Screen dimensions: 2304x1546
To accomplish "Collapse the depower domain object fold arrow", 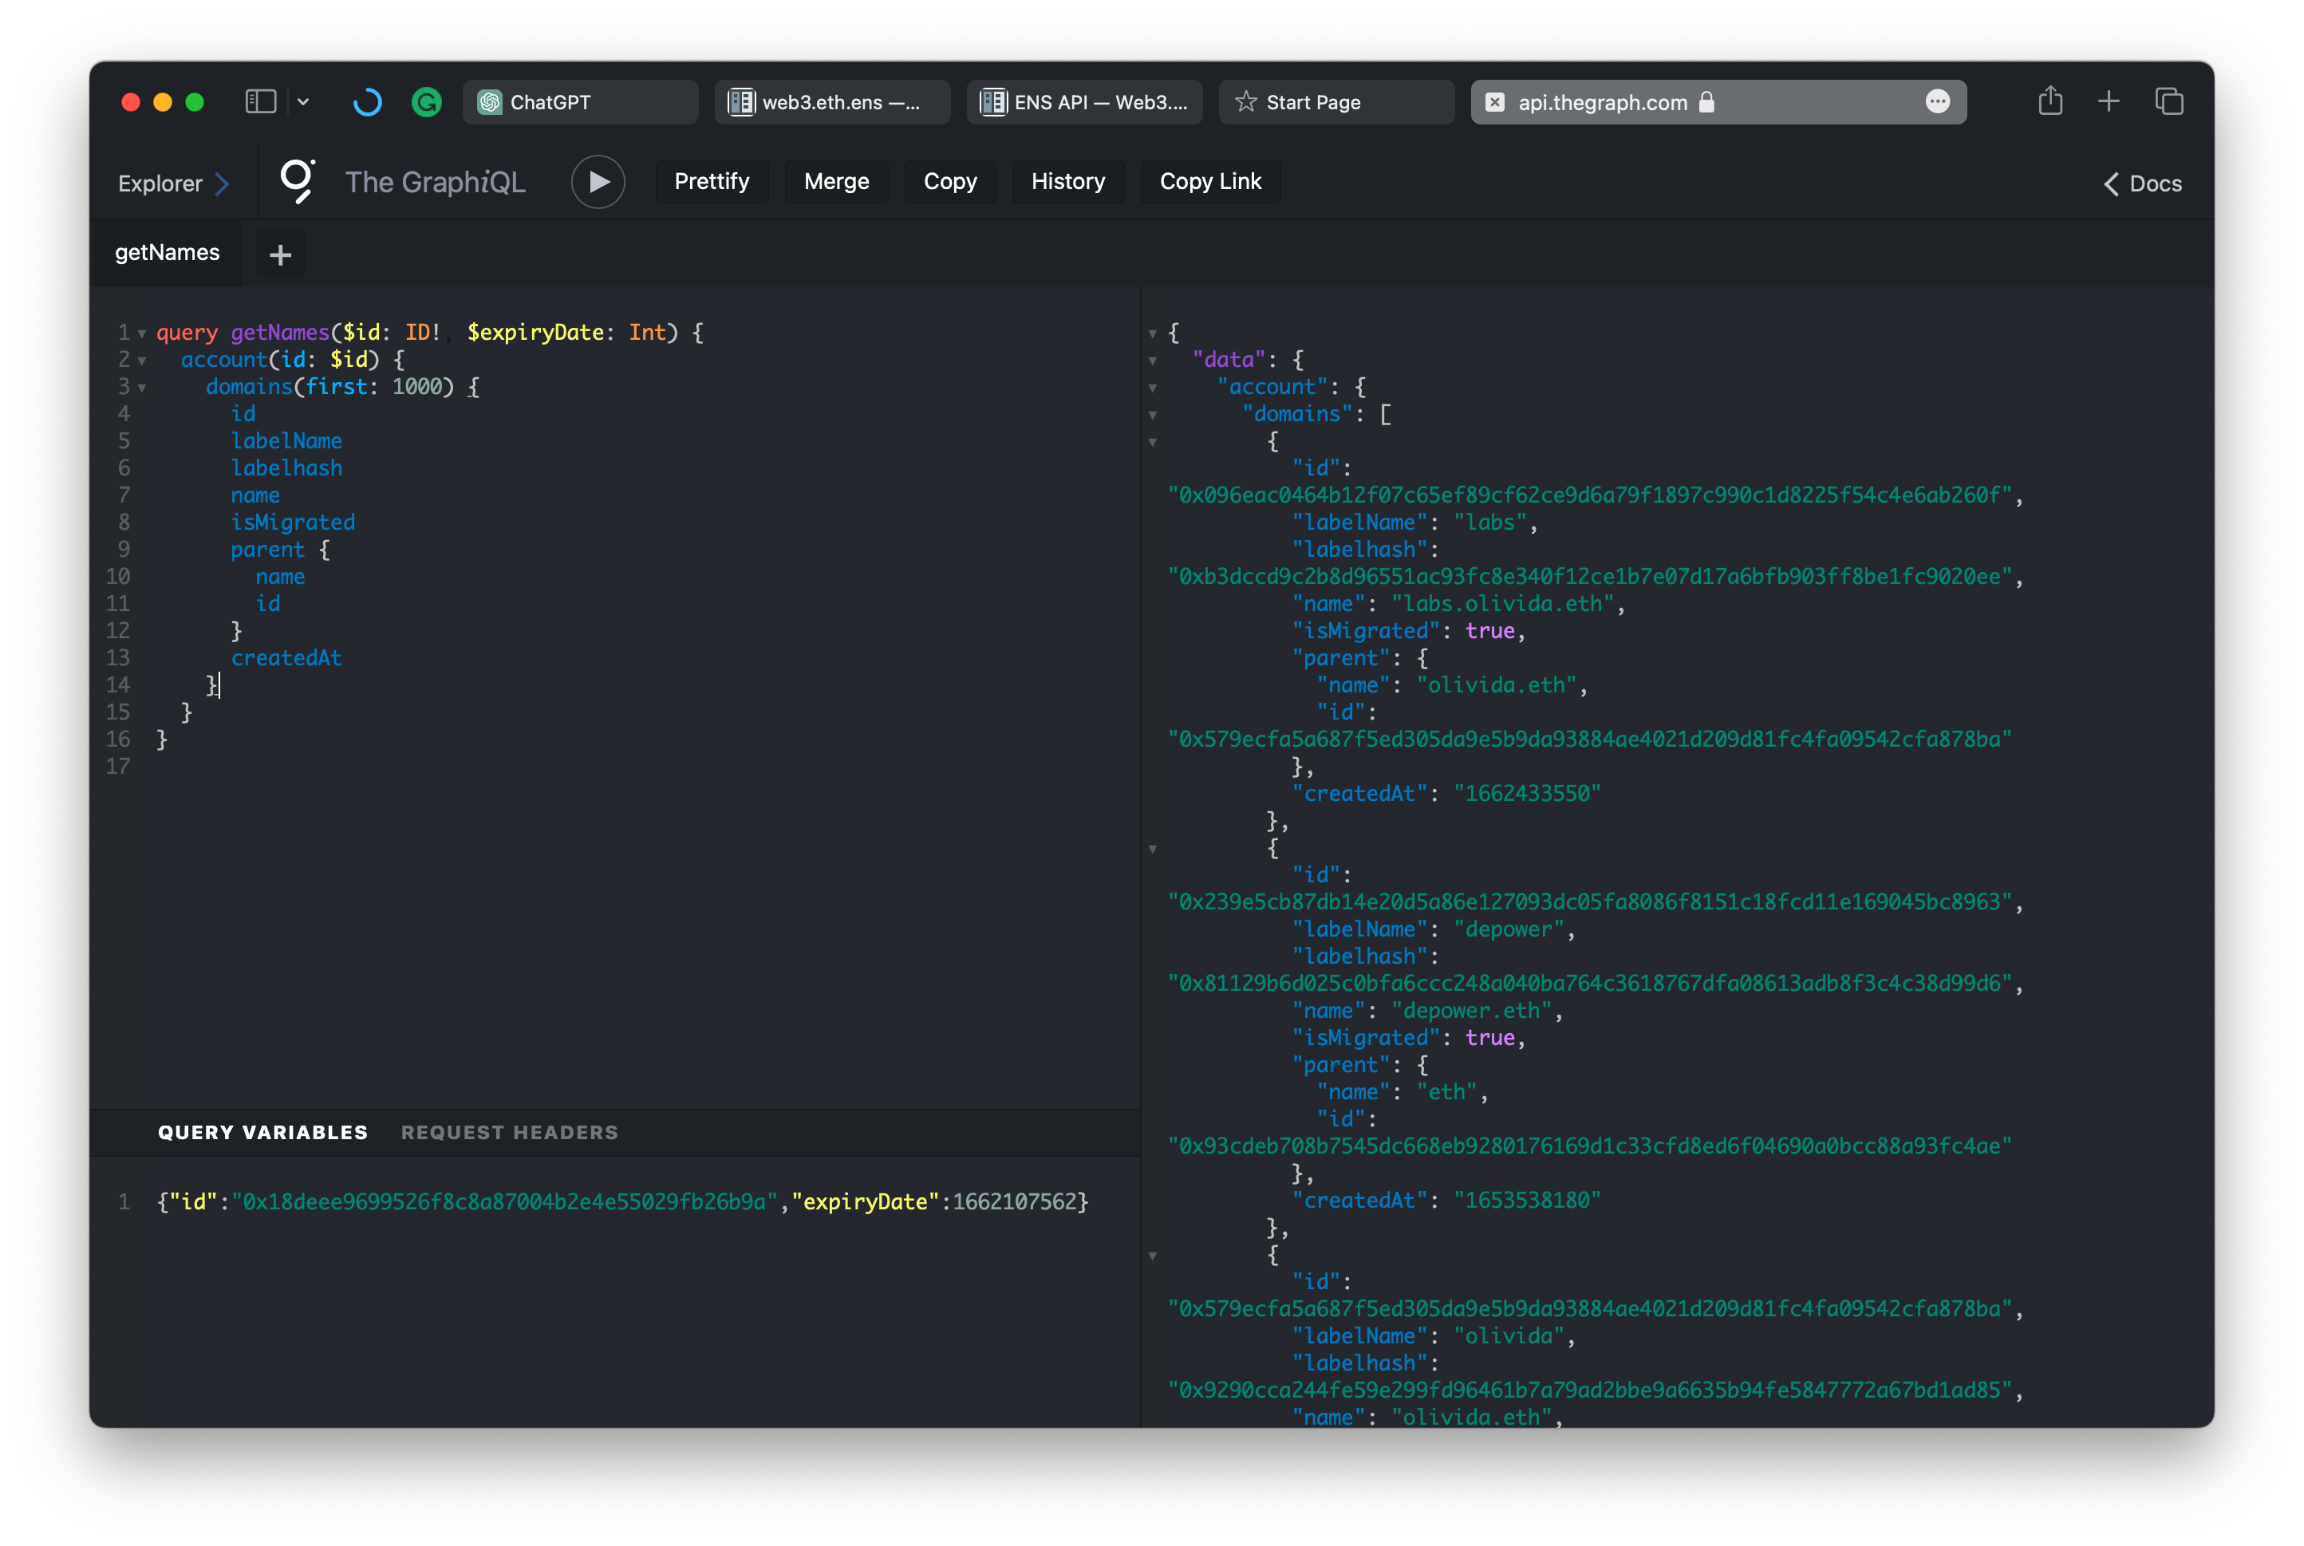I will 1151,849.
